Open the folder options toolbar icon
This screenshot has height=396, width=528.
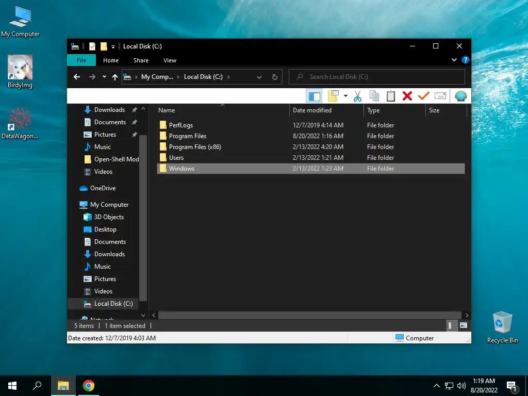(334, 96)
